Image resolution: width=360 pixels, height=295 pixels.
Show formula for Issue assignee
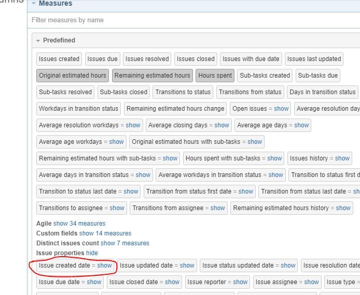tap(312, 282)
